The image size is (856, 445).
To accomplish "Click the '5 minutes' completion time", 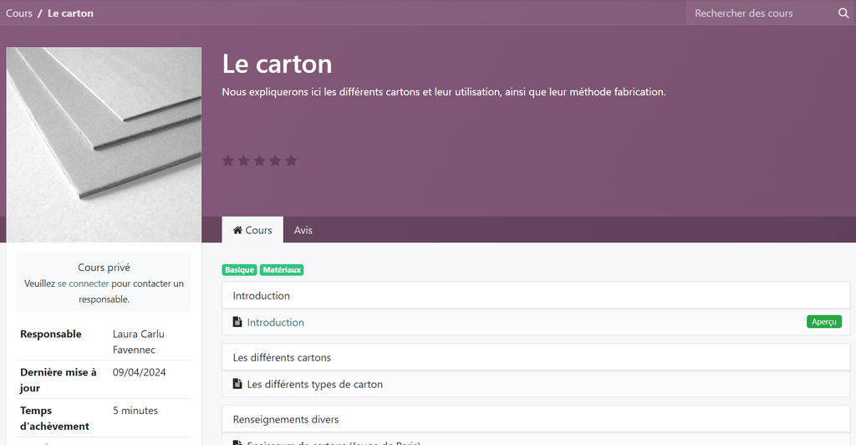I will point(135,411).
